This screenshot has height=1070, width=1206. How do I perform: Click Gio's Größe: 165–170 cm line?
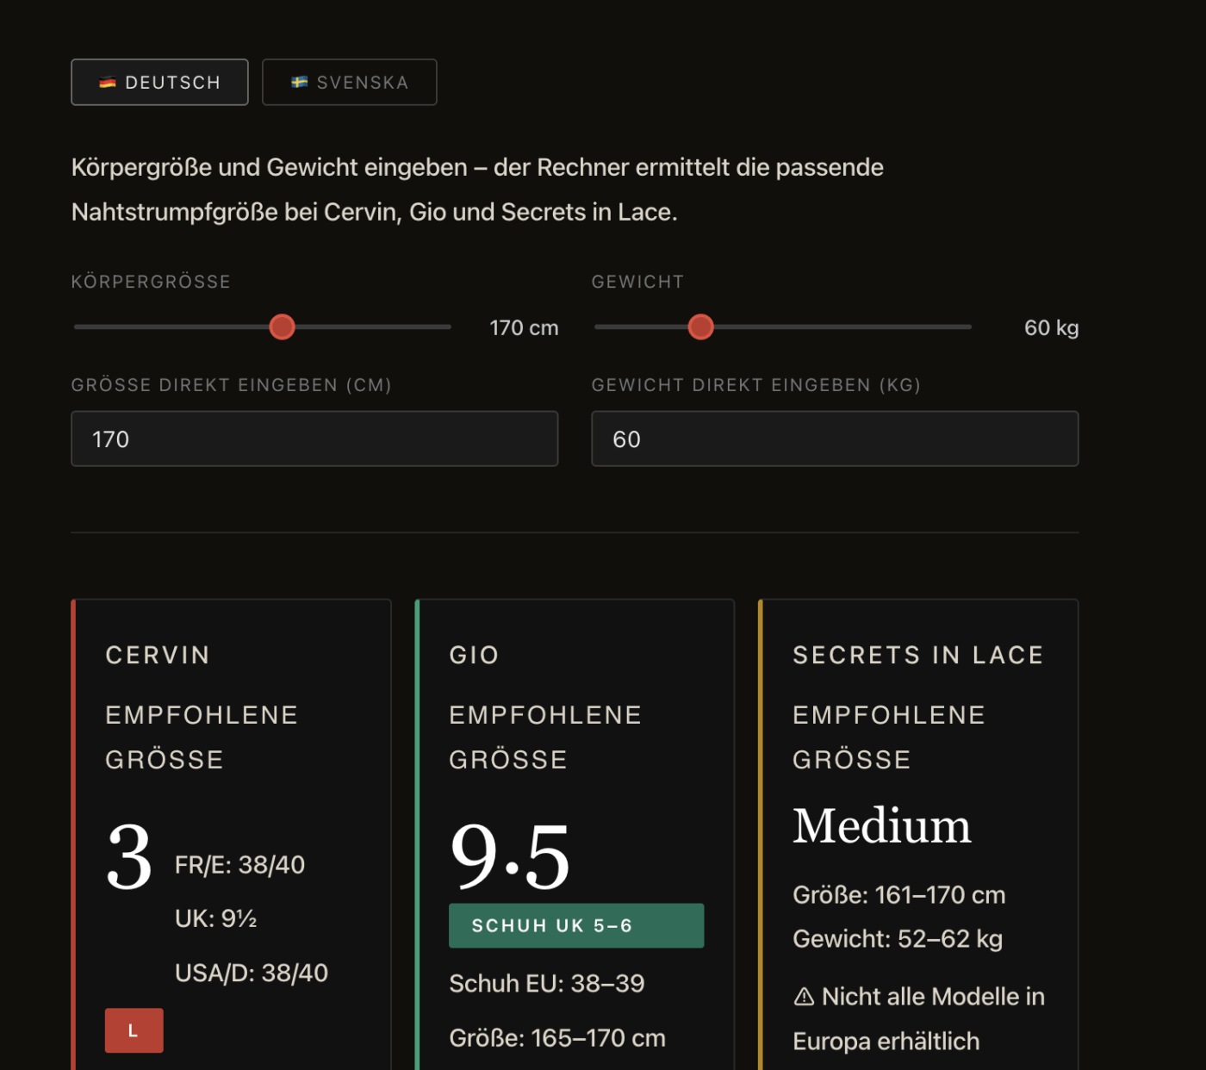[557, 1038]
